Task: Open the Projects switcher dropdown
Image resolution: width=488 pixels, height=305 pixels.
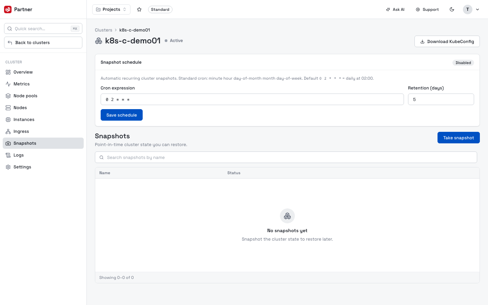Action: tap(111, 9)
